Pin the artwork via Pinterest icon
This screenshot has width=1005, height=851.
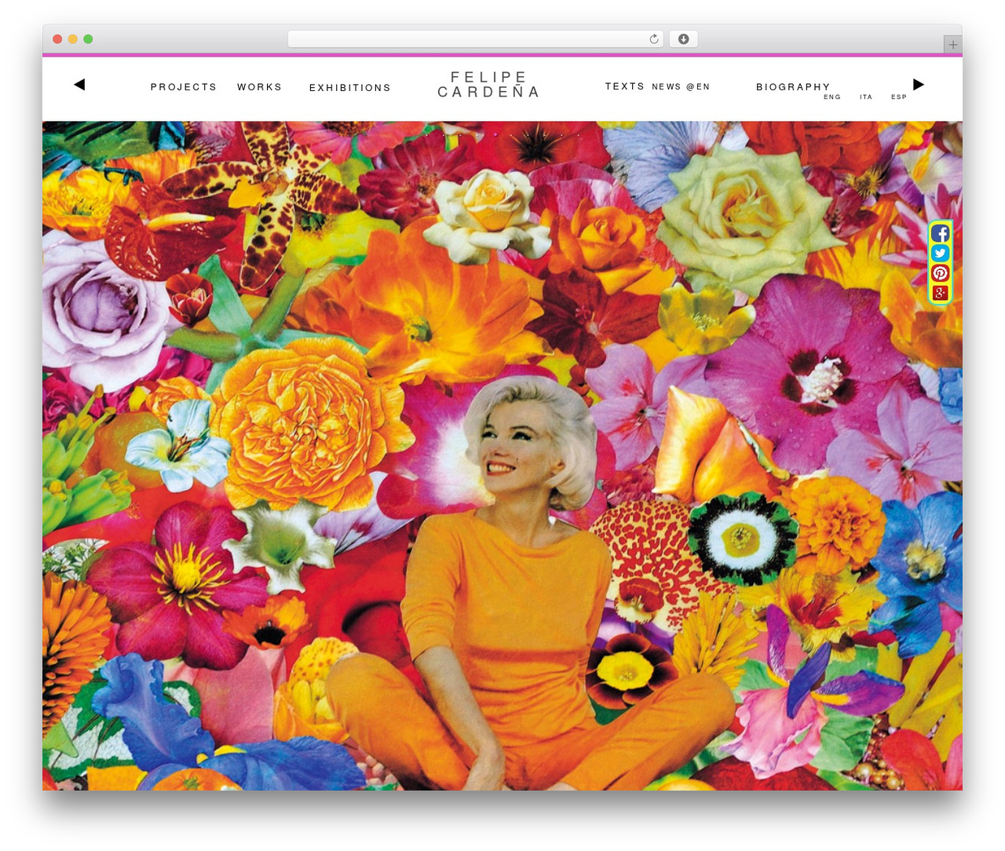(x=940, y=273)
